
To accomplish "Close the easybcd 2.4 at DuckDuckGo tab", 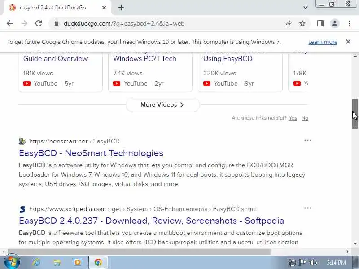I will (104, 8).
